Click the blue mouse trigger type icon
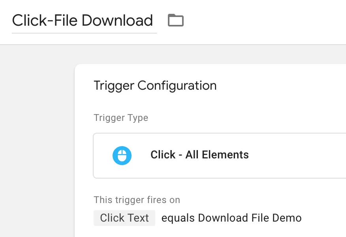Image resolution: width=346 pixels, height=237 pixels. (122, 156)
